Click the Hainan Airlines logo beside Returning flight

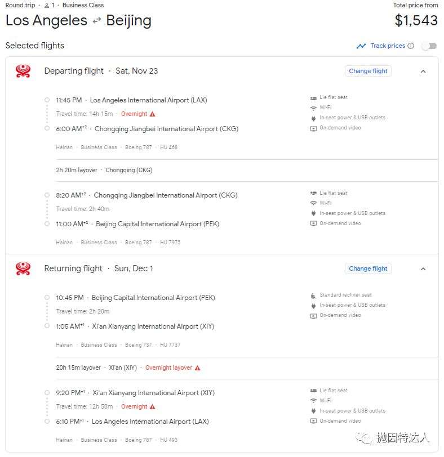23,268
